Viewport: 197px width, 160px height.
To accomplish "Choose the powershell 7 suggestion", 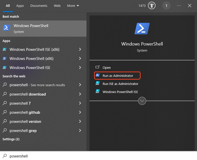I will coord(20,103).
